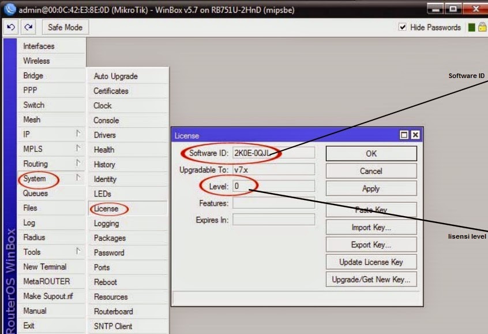Select Make Supout.rif

[51, 296]
